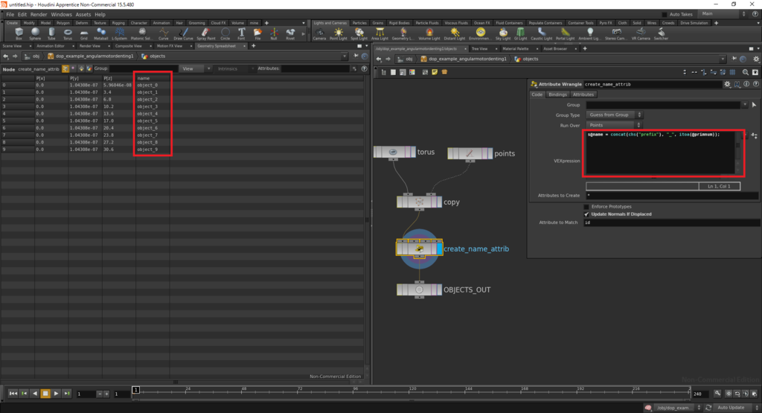This screenshot has width=762, height=413.
Task: Add a VR Camera from shelf
Action: 641,33
